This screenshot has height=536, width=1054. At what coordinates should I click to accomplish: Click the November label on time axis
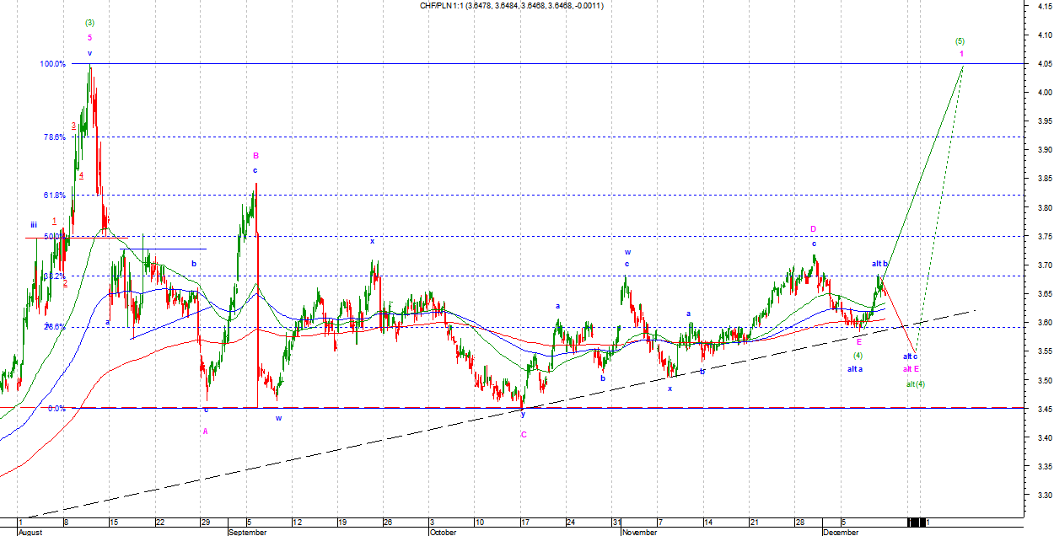pos(638,532)
